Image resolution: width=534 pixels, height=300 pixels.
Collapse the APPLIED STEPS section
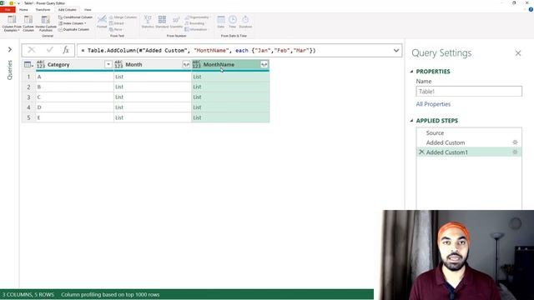click(411, 121)
